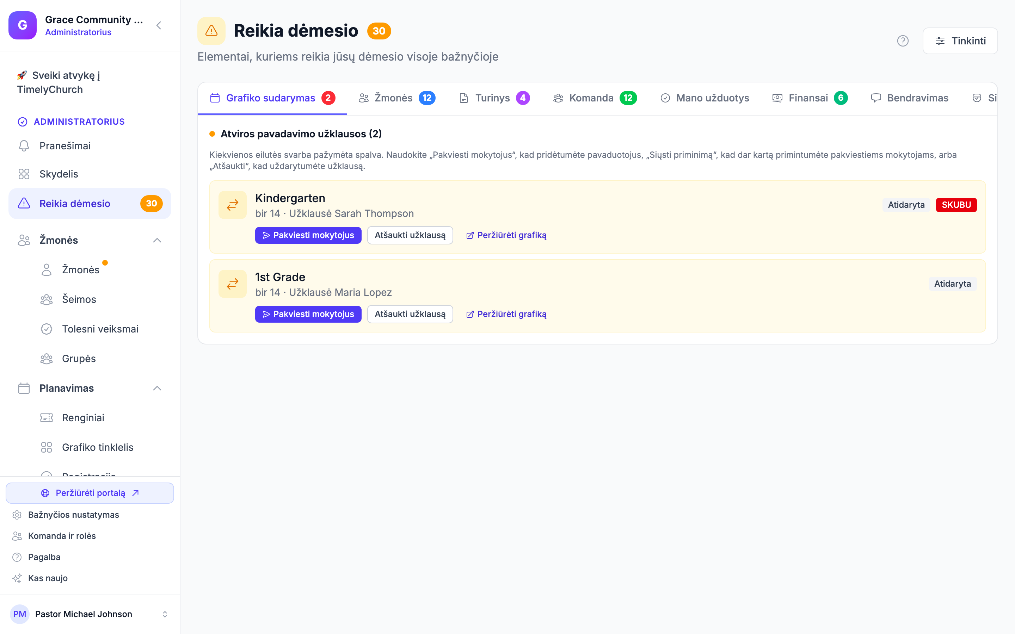The width and height of the screenshot is (1015, 634).
Task: Switch to Turinys tab
Action: click(494, 98)
